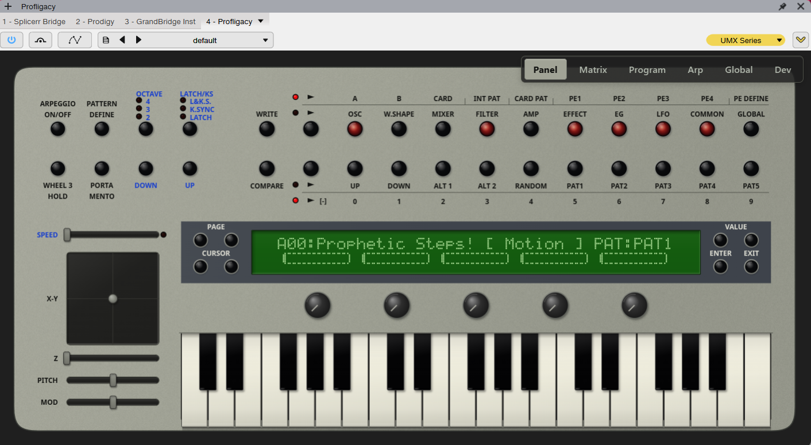Open the Matrix page tab

click(x=593, y=69)
